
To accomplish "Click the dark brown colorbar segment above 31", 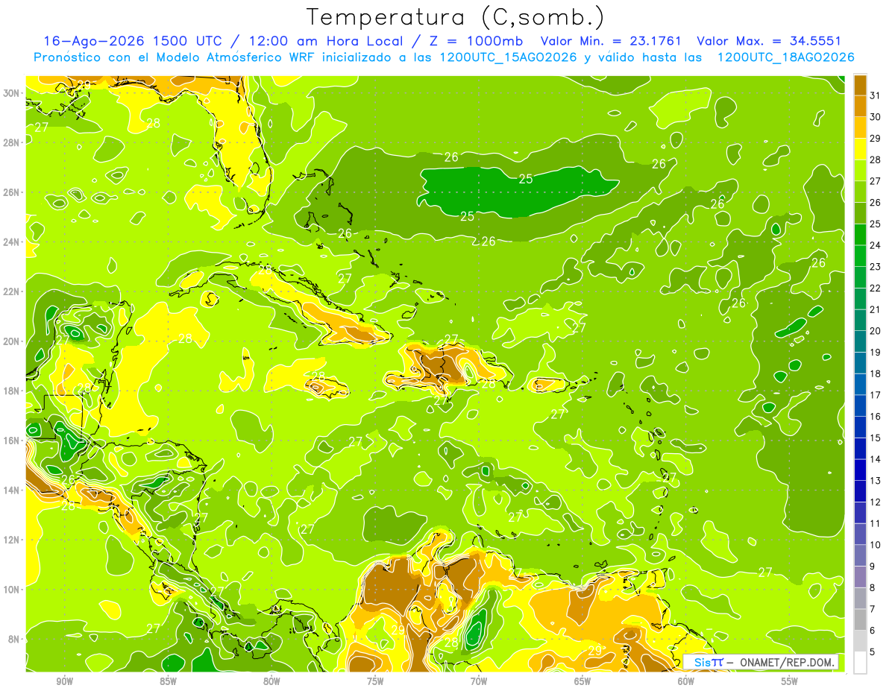I will (x=860, y=85).
